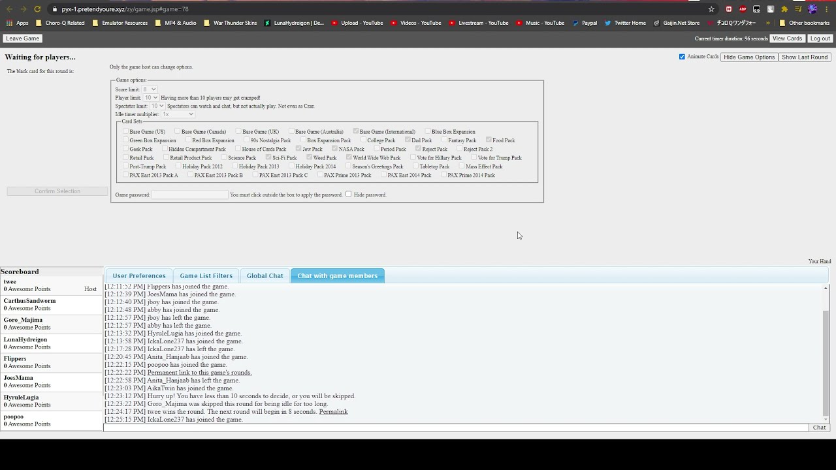Click the black square extension showing 0.0

coord(756,9)
